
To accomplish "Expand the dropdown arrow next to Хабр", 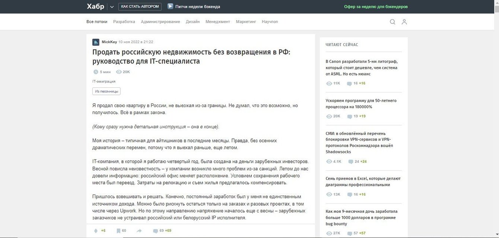I will 112,7.
